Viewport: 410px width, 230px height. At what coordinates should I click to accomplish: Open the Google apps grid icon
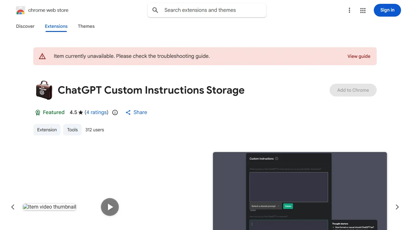363,10
